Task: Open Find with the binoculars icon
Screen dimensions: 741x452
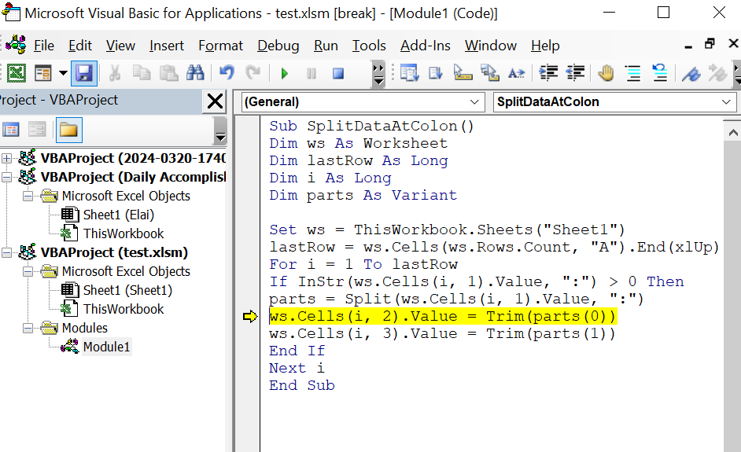Action: click(x=195, y=73)
